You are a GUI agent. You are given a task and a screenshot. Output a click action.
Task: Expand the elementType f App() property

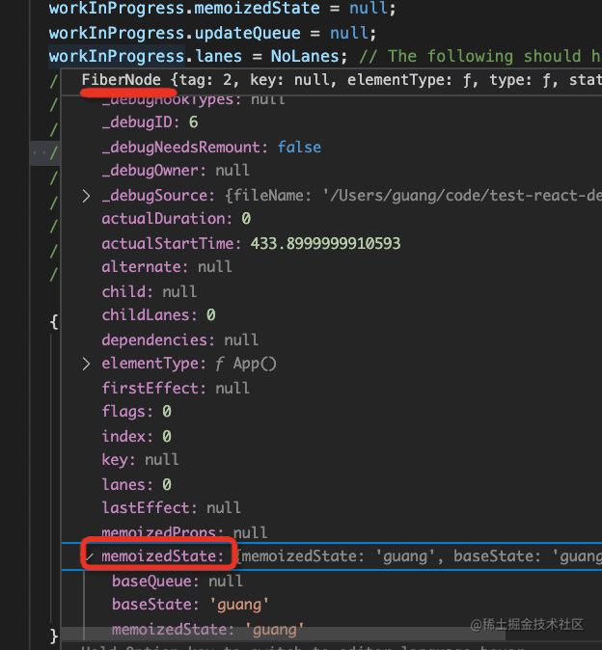click(x=86, y=364)
